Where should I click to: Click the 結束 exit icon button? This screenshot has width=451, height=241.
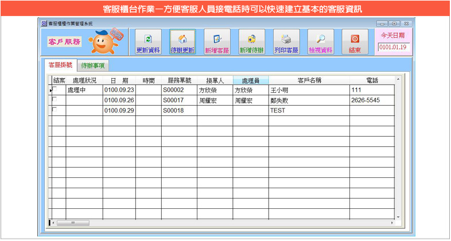click(355, 42)
